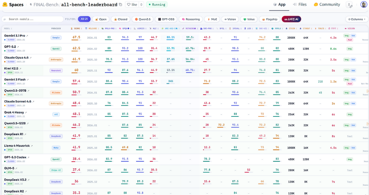Open Qwen3.5-397B external link arrow

tap(28, 91)
